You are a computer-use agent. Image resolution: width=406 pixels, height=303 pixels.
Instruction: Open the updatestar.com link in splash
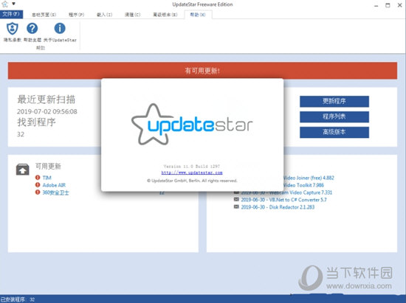point(192,173)
